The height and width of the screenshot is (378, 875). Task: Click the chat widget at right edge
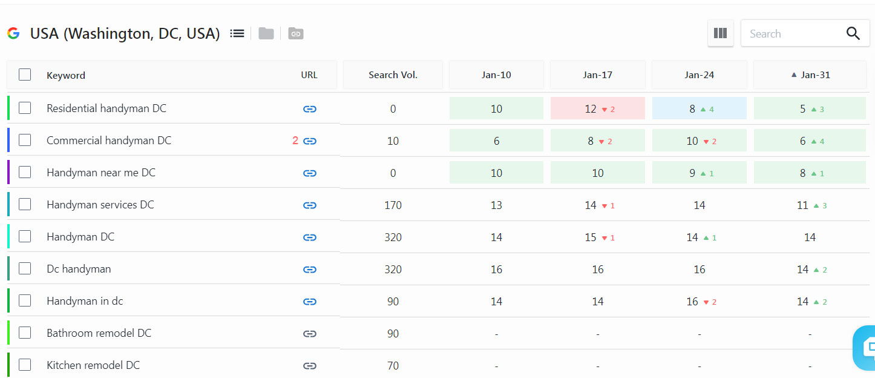click(x=865, y=347)
